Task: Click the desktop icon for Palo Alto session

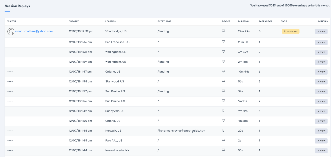Action: click(x=223, y=140)
